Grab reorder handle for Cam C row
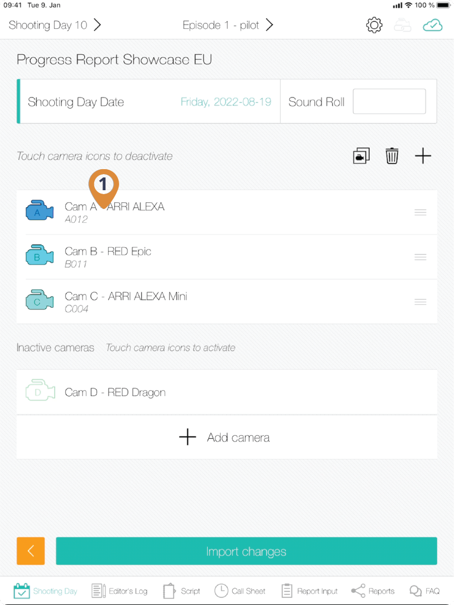Viewport: 454px width, 605px height. tap(420, 302)
